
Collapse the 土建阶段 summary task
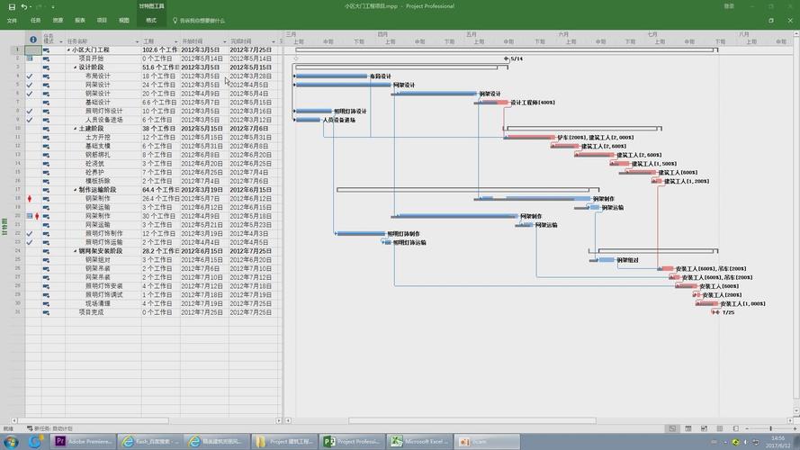coord(75,129)
